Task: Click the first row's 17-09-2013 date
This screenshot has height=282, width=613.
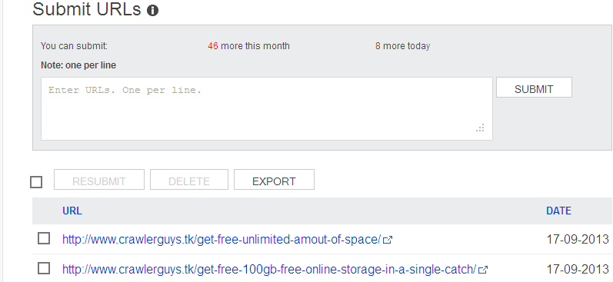Action: click(x=578, y=239)
